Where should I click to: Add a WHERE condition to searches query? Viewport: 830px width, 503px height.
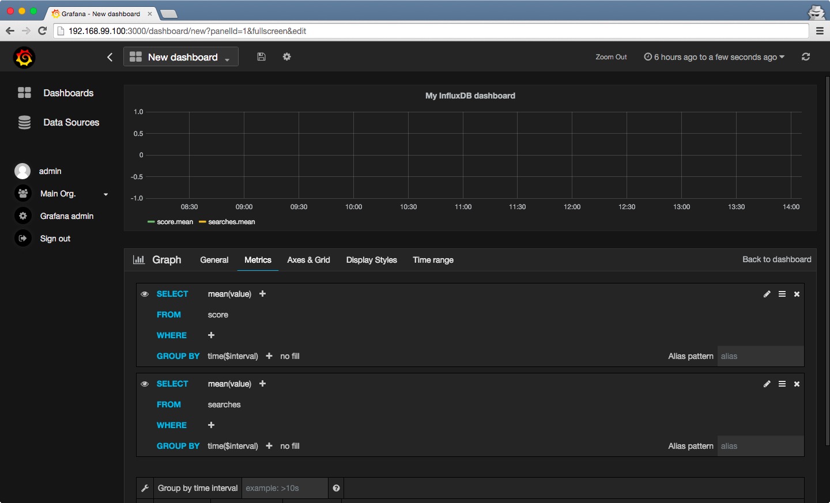point(211,425)
